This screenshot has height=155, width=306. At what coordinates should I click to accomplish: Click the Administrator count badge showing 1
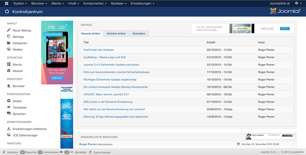pos(40,152)
